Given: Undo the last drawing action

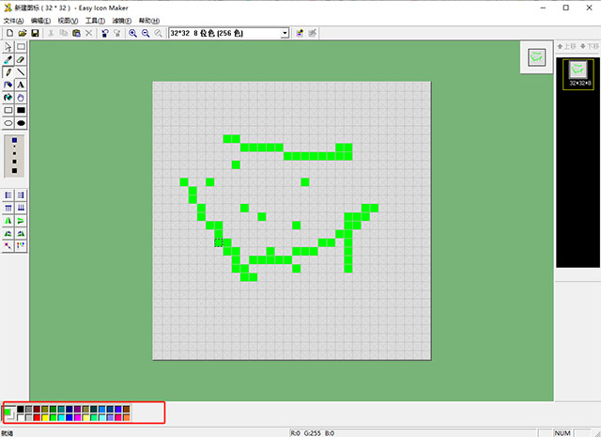Looking at the screenshot, I should pyautogui.click(x=104, y=34).
